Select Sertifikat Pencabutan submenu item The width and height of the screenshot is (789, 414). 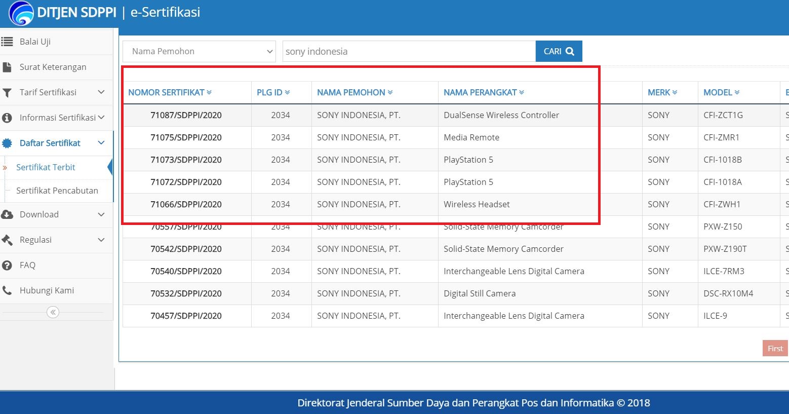tap(57, 191)
